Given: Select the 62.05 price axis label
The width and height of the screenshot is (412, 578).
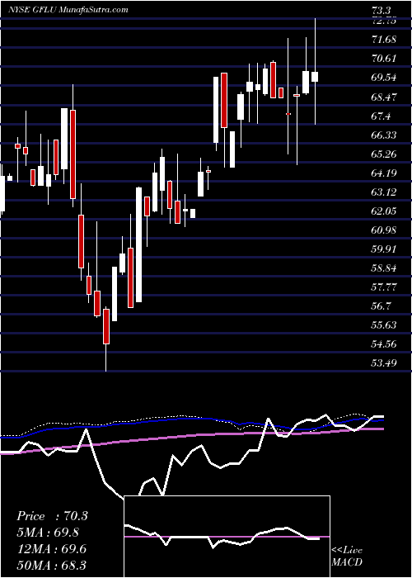Looking at the screenshot, I should (384, 211).
